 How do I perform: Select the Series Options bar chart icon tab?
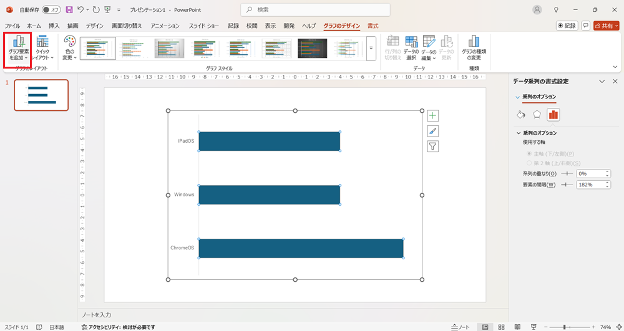[x=553, y=115]
